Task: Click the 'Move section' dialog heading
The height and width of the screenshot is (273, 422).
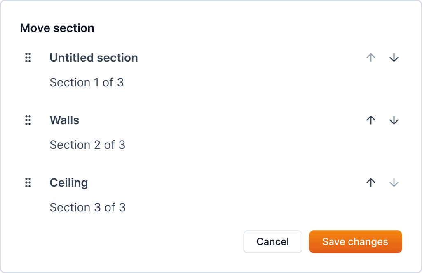Action: (x=57, y=28)
